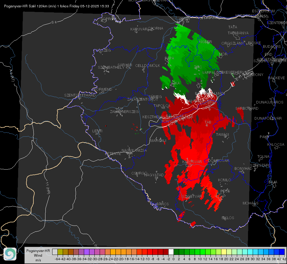Screen dimensions: 287x264
Task: Click the MOR town label
Action: point(223,54)
